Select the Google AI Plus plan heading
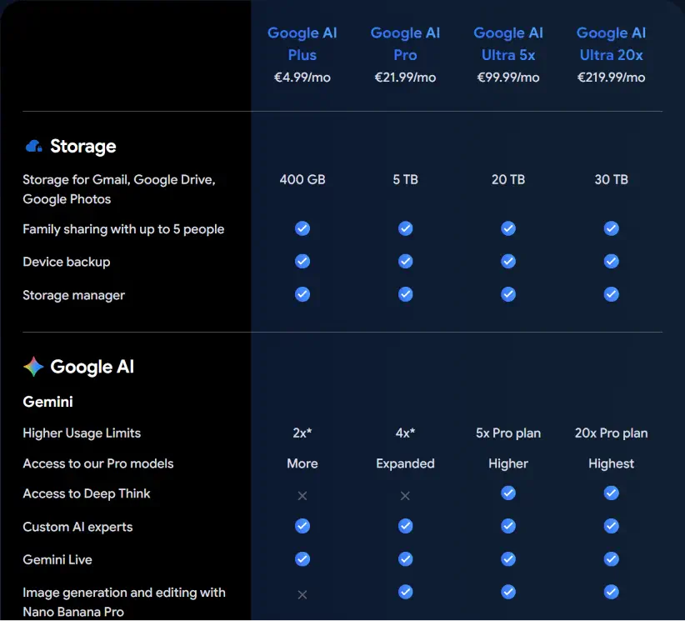Screen dimensions: 685x621 pyautogui.click(x=302, y=43)
